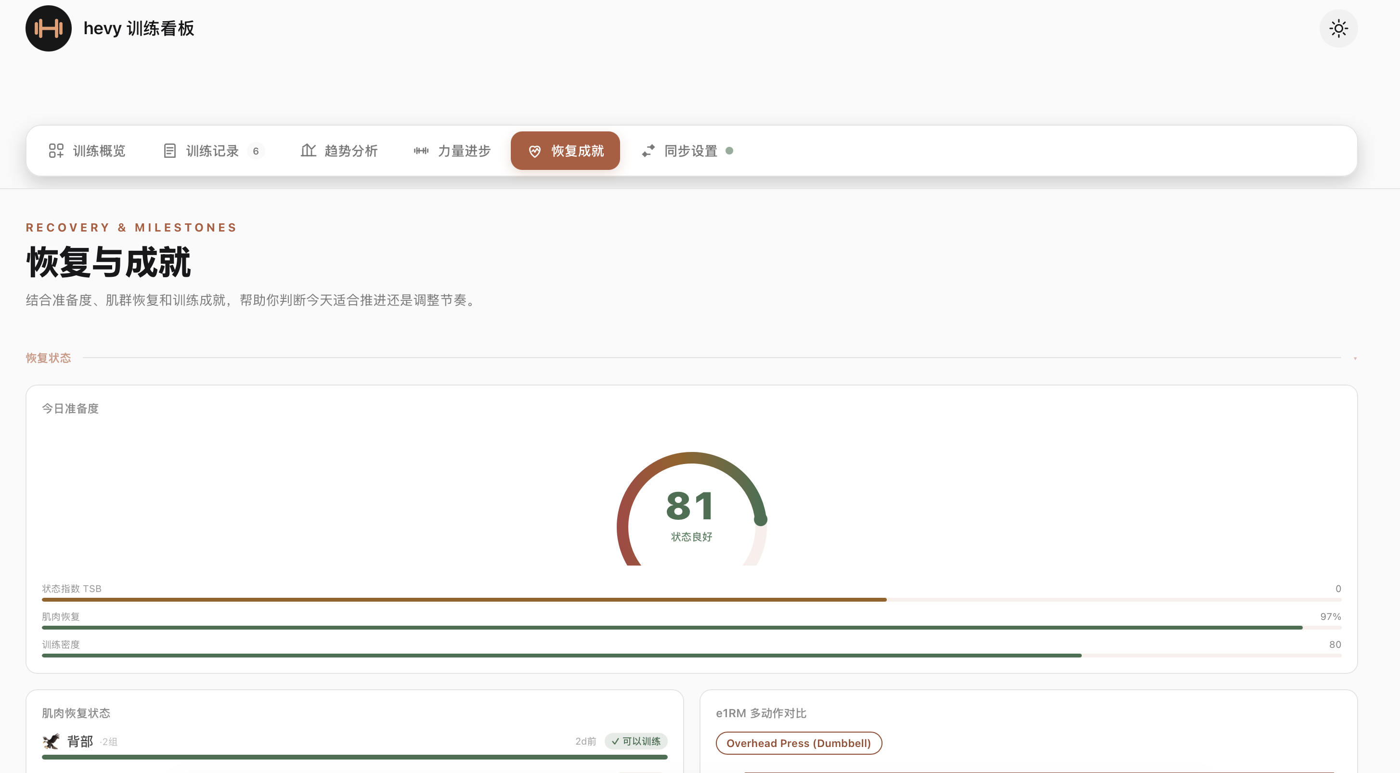Click the 恢复与成就 page heading

108,262
